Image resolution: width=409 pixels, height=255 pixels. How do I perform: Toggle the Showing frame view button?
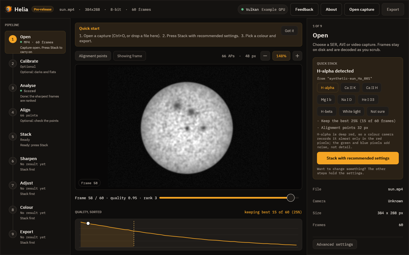click(x=130, y=56)
